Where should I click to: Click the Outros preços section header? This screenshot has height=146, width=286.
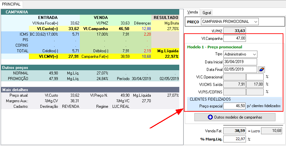(x=90, y=68)
